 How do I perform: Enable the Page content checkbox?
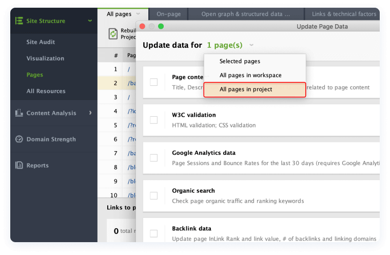tap(154, 82)
